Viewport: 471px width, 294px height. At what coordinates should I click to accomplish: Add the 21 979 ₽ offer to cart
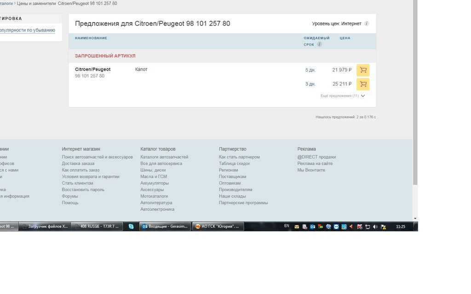click(363, 70)
